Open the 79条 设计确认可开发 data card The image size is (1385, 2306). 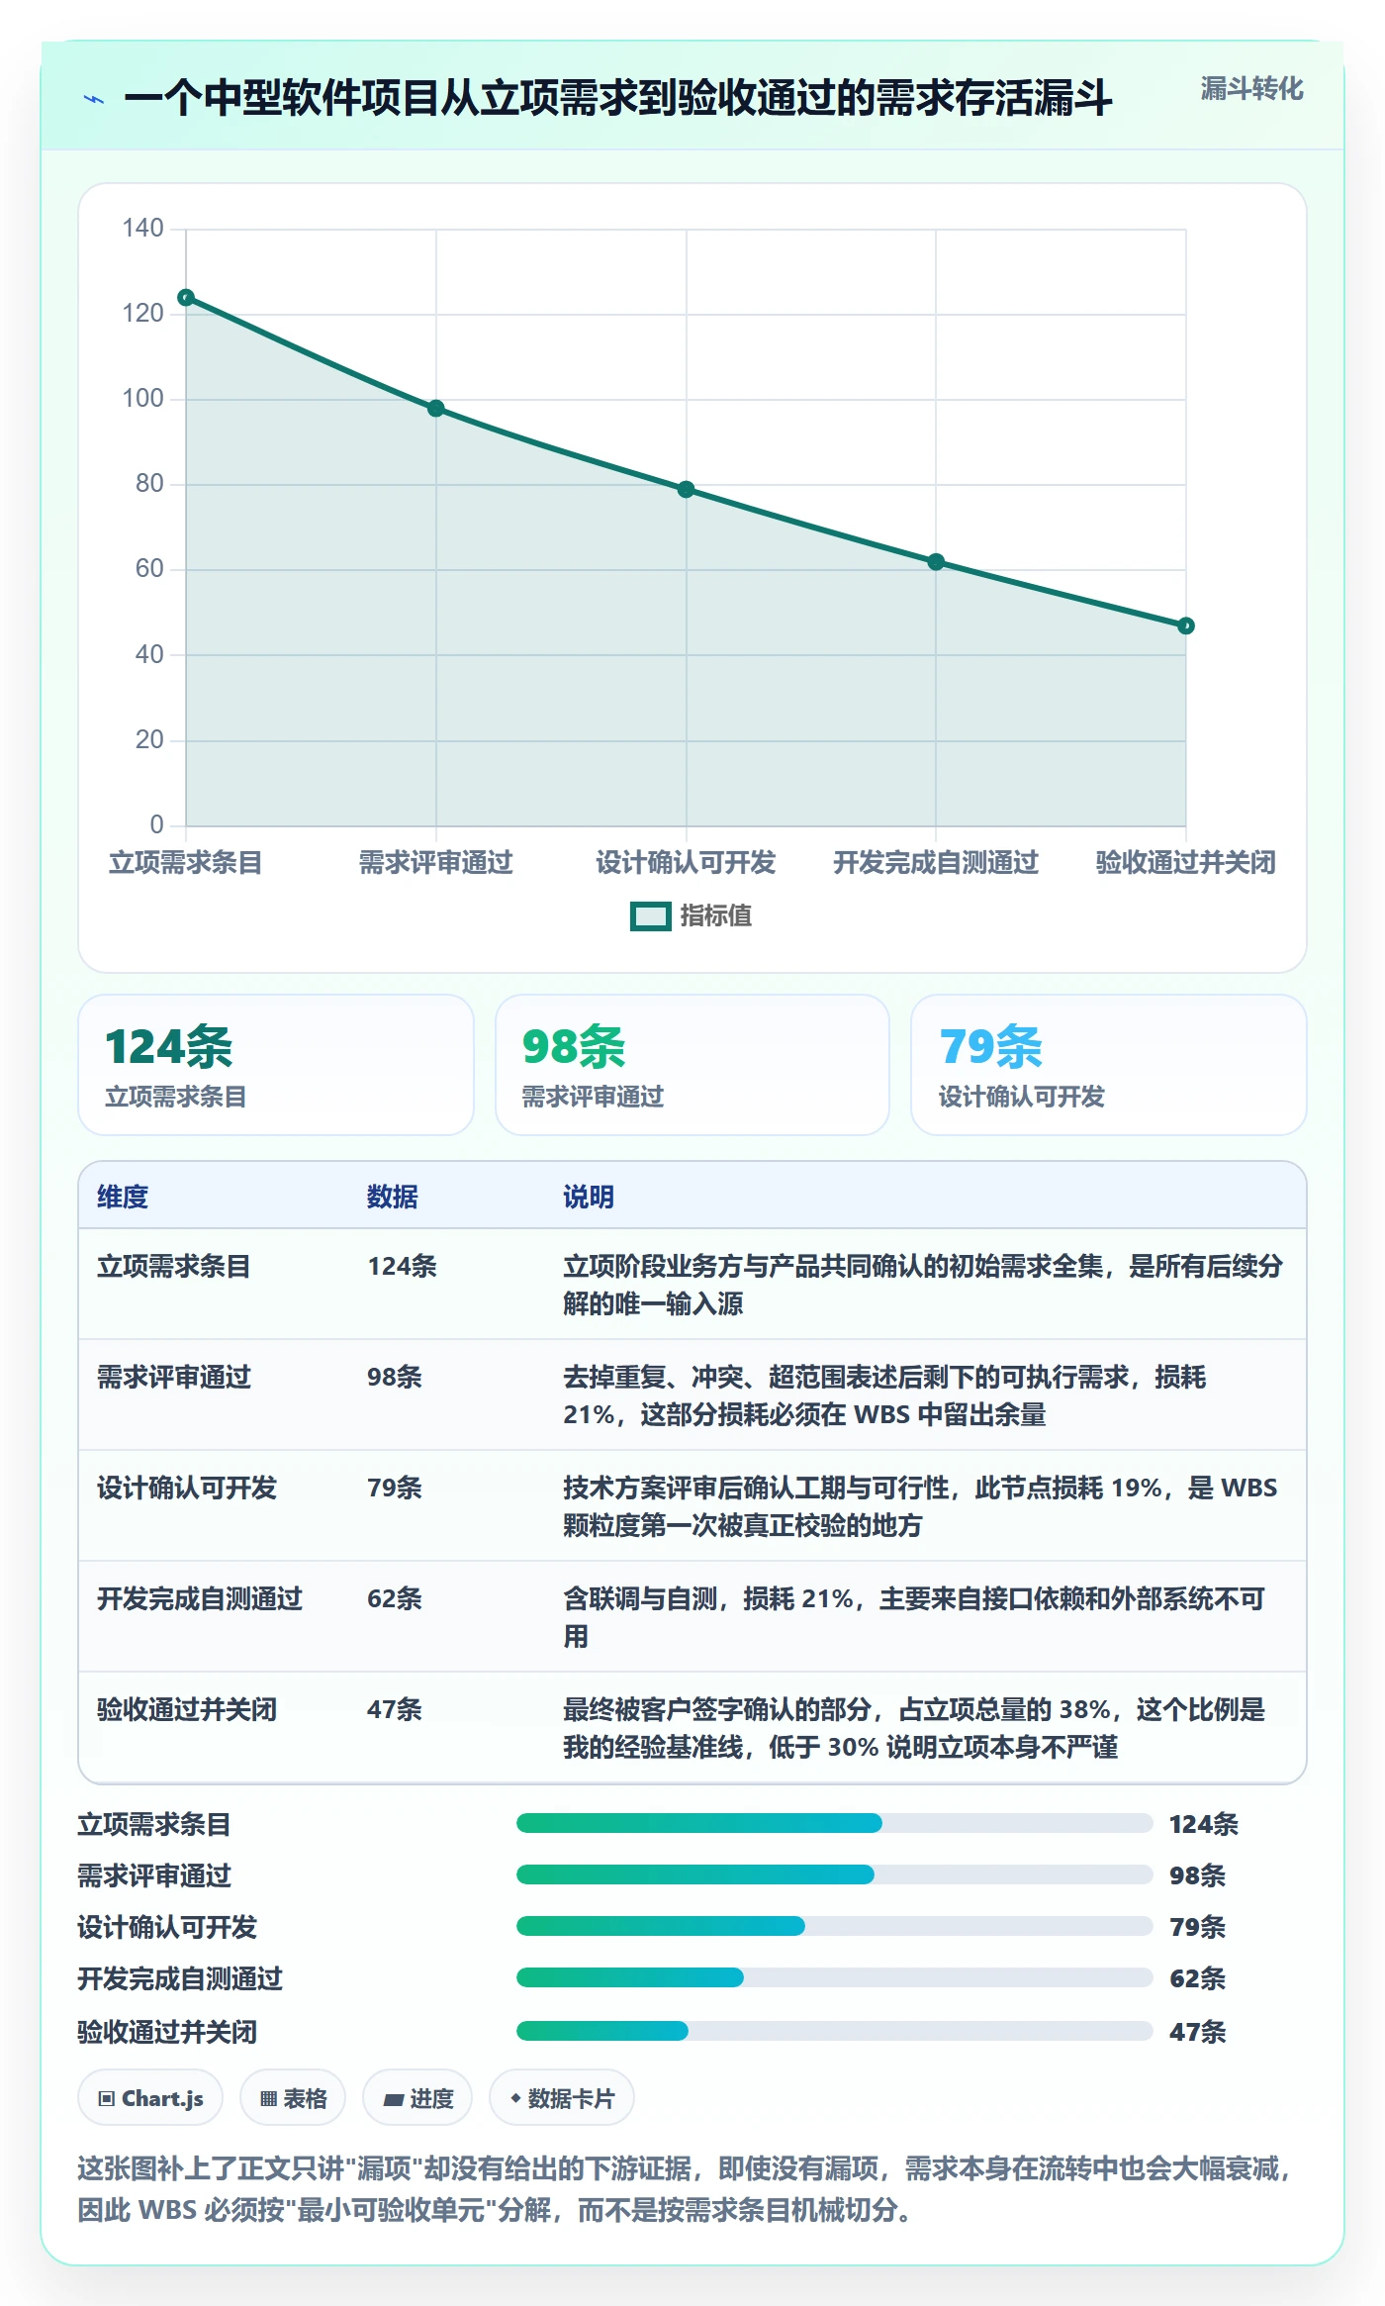(1109, 1065)
